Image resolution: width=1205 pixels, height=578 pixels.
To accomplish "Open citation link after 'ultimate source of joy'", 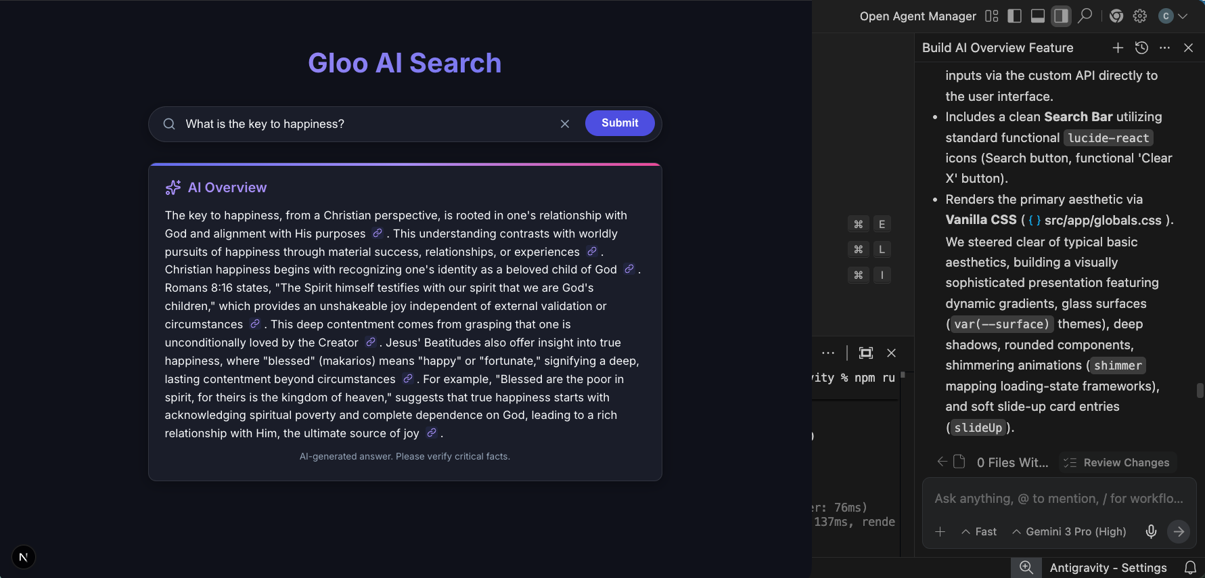I will click(432, 432).
